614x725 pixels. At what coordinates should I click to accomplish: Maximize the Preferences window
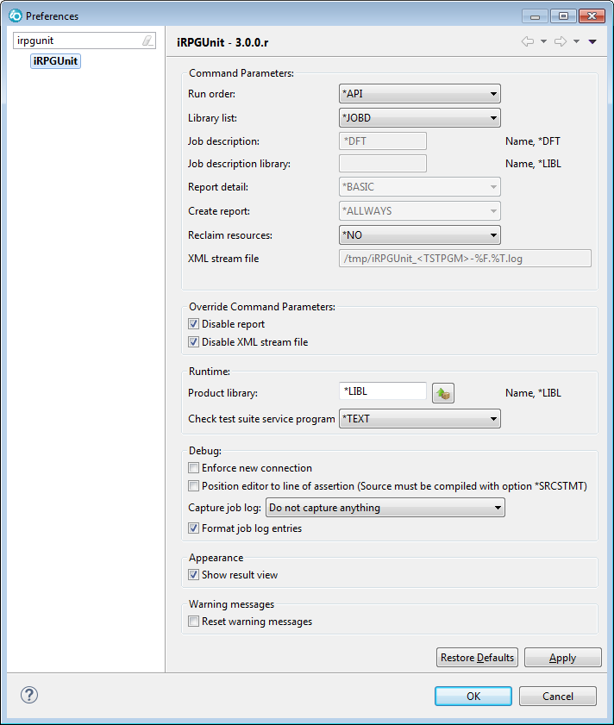click(x=563, y=16)
